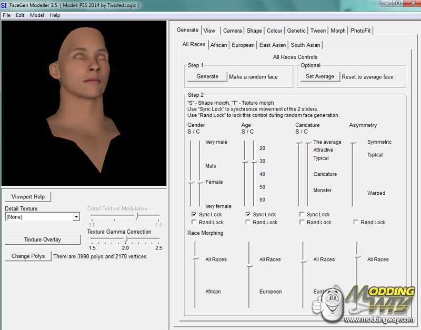Open the File menu

click(7, 15)
